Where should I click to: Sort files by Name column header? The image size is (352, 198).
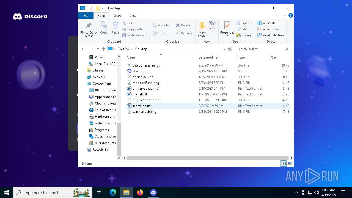coord(161,57)
